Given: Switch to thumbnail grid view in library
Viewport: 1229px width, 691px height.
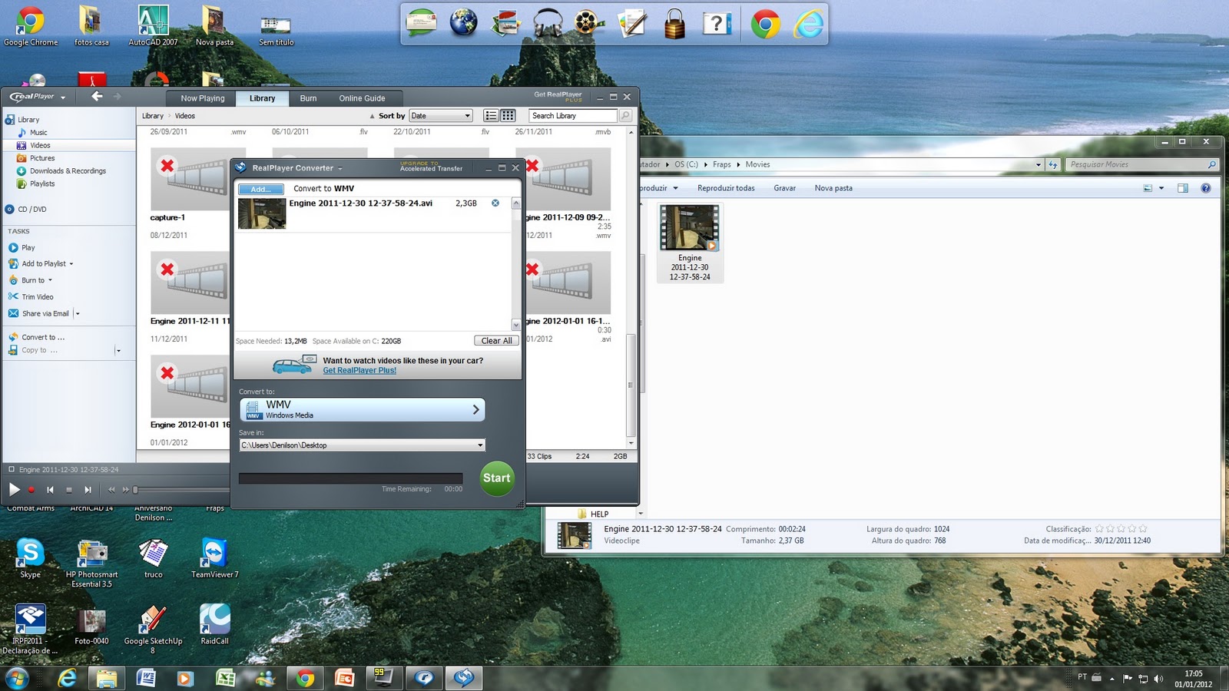Looking at the screenshot, I should point(508,116).
